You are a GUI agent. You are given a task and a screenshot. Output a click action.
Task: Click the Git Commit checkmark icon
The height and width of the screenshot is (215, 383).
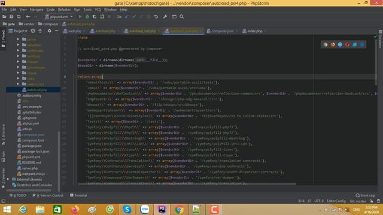point(134,17)
